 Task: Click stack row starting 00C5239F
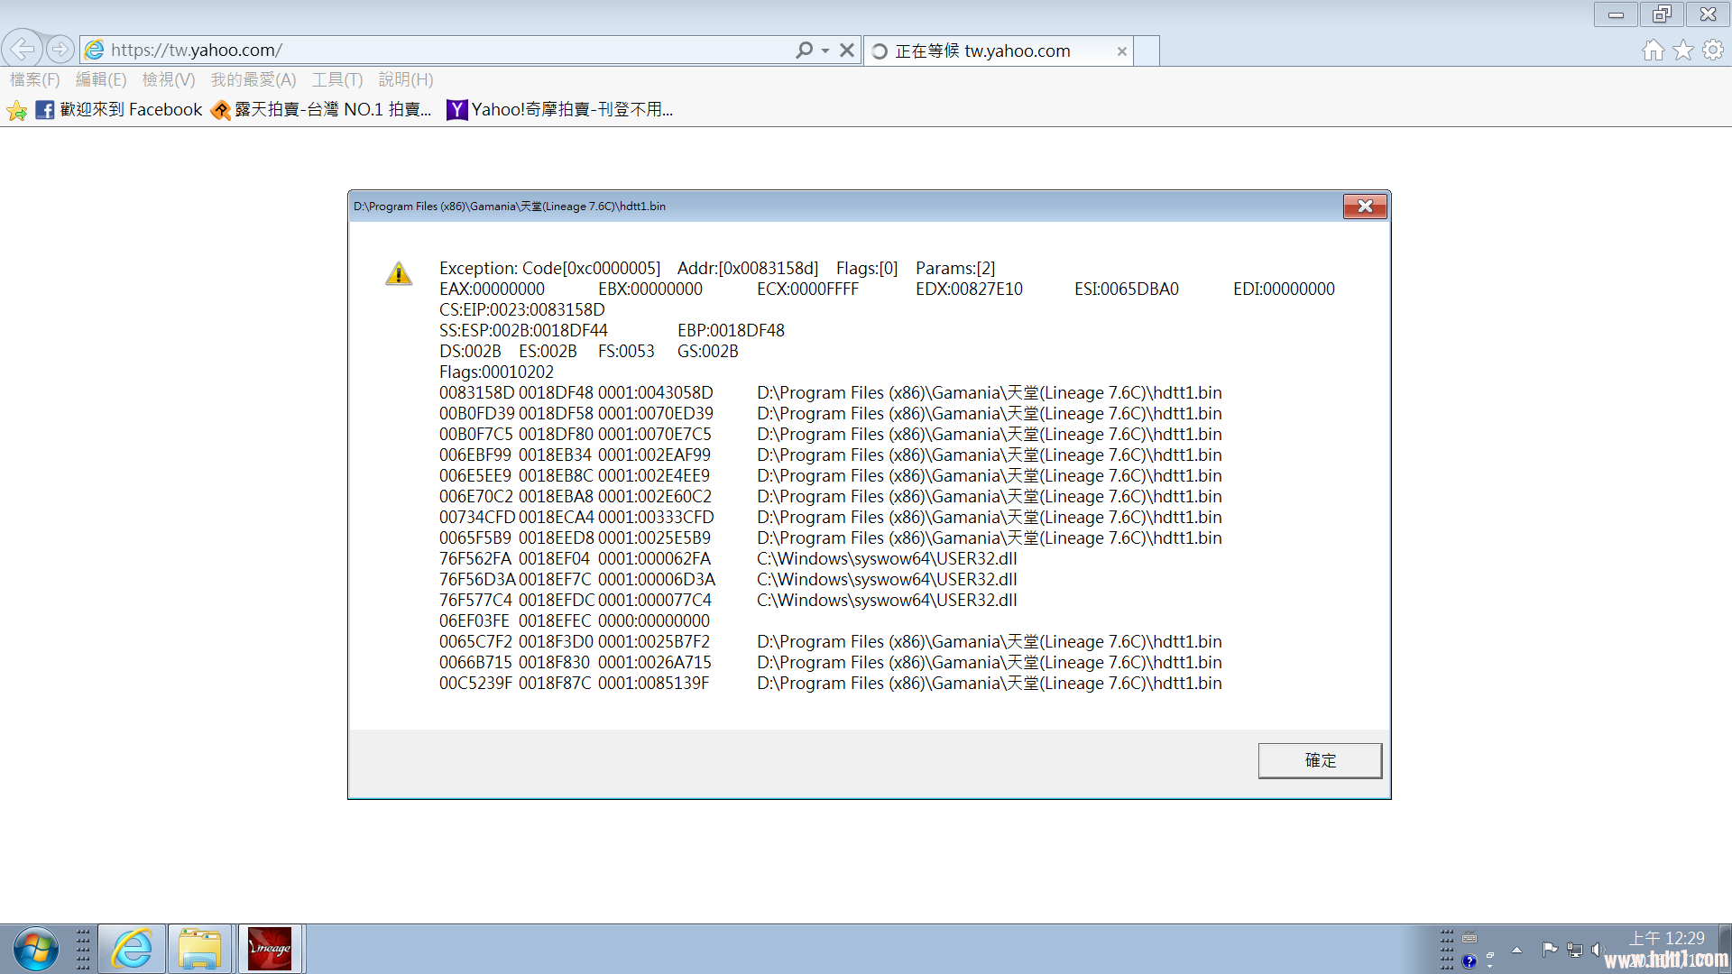pos(831,683)
